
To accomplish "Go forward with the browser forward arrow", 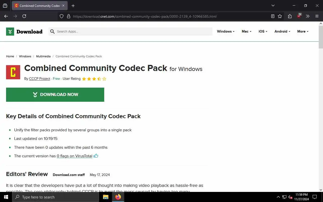I will click(x=15, y=16).
